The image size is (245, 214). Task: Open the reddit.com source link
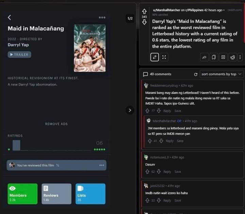[234, 10]
